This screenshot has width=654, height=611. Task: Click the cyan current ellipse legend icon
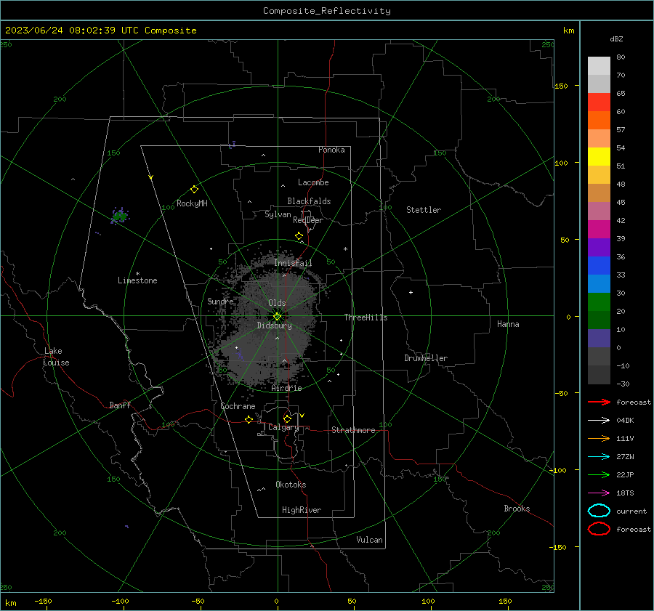[599, 511]
